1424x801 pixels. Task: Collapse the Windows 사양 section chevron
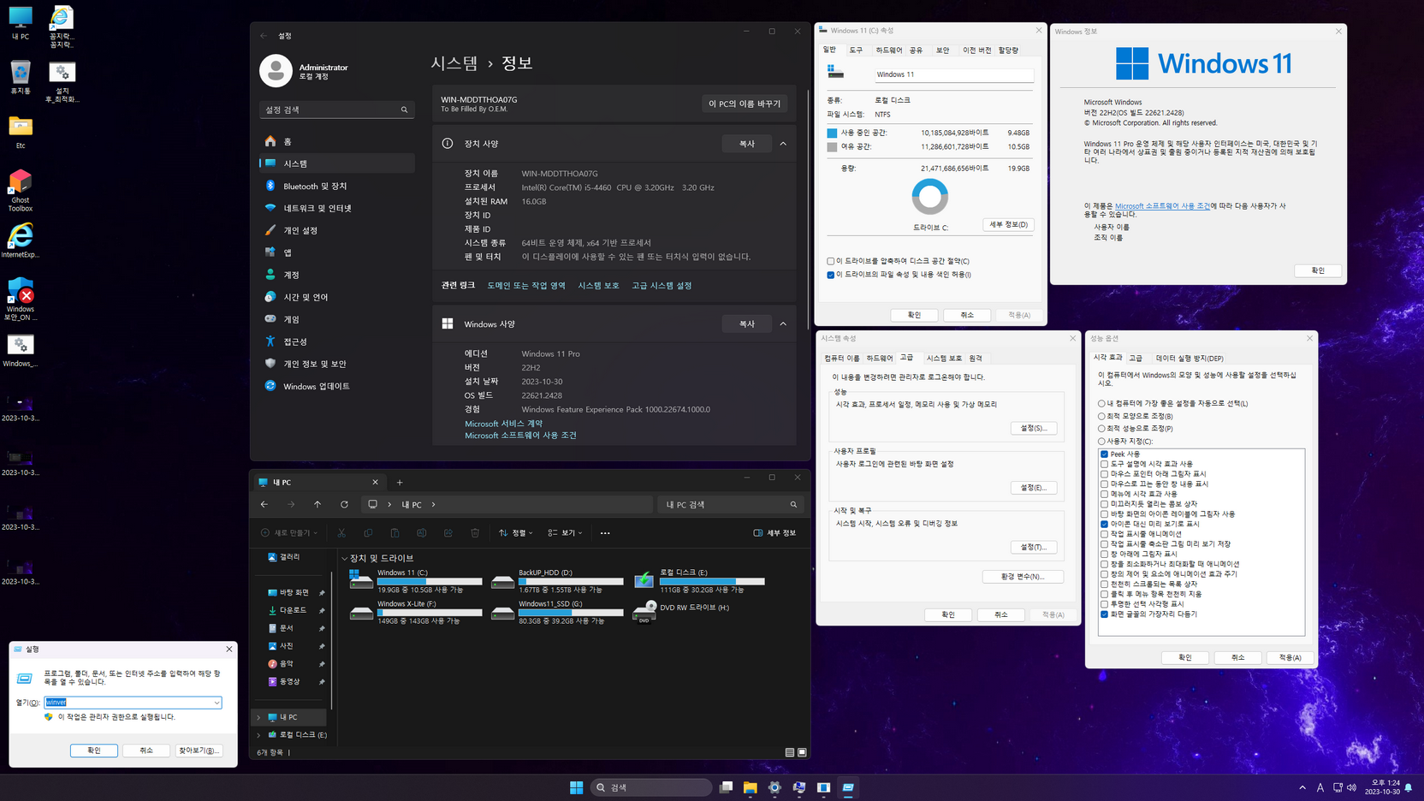click(x=783, y=324)
